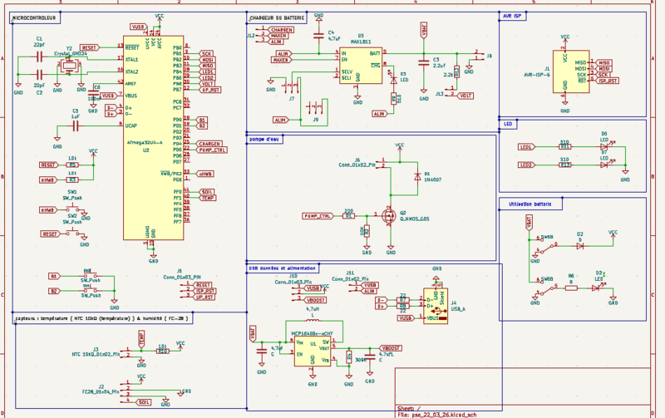Select resistor R13 next to LED2
The image size is (665, 418).
564,165
